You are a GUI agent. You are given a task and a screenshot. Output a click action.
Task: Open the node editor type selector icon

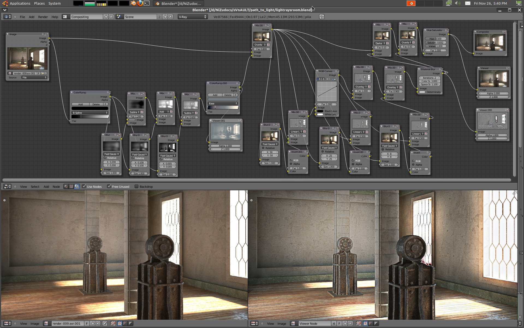pos(7,186)
